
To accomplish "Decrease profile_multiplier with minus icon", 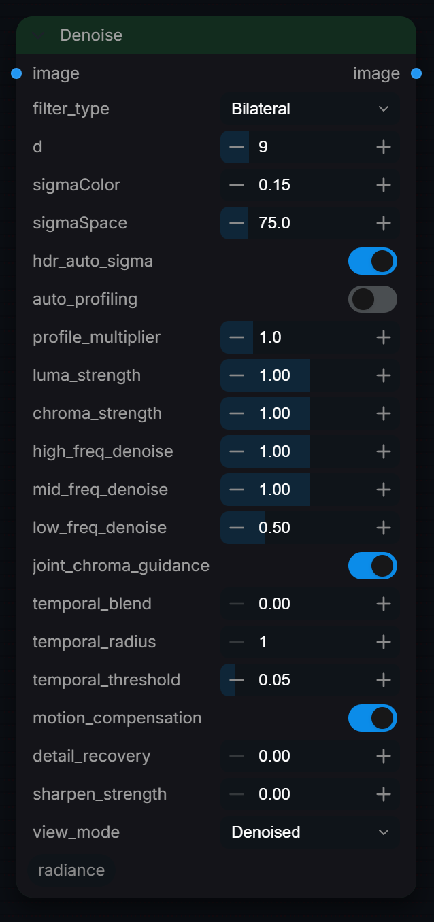I will (237, 337).
